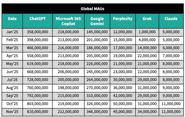
Task: Click the Google Gemini column header
Action: (x=97, y=21)
